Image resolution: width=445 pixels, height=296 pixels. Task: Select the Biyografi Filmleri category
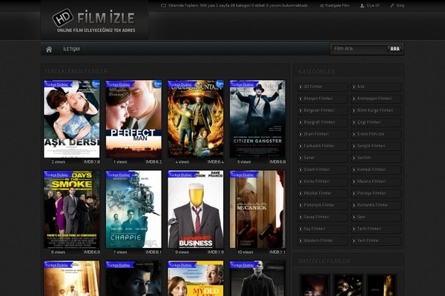coord(323,122)
